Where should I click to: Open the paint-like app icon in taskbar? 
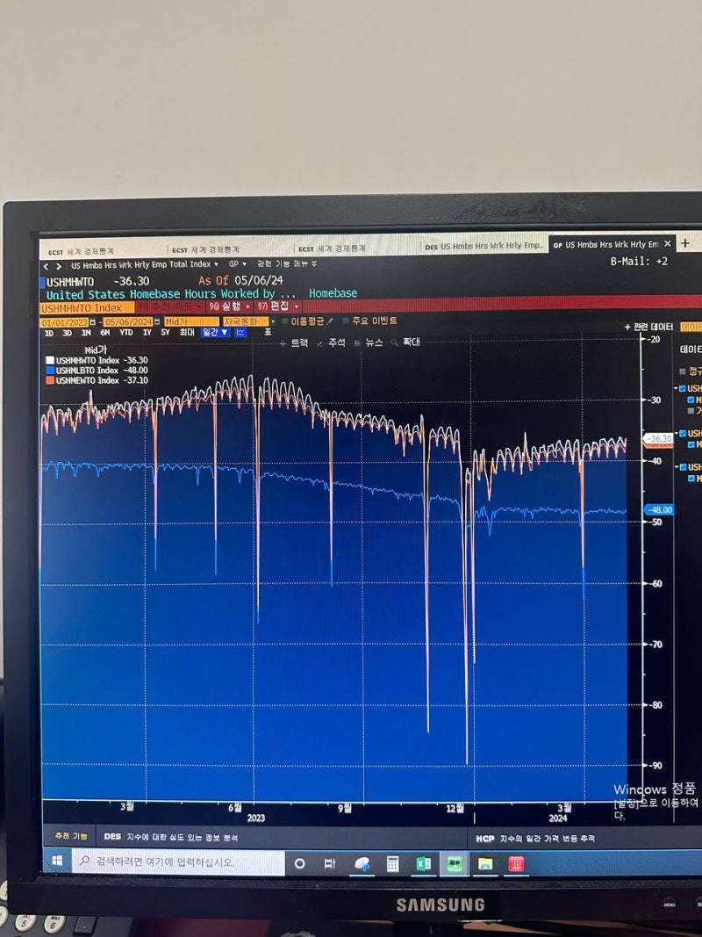[x=362, y=864]
